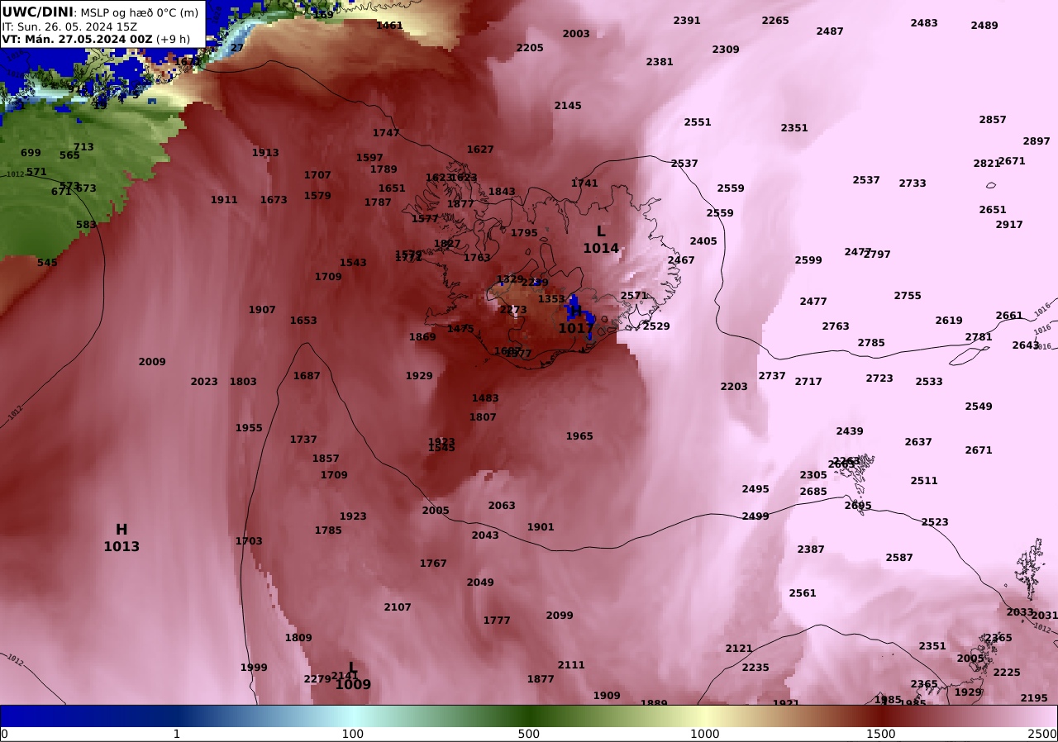The width and height of the screenshot is (1058, 742).
Task: Click colorbar tick label 500
Action: (529, 734)
